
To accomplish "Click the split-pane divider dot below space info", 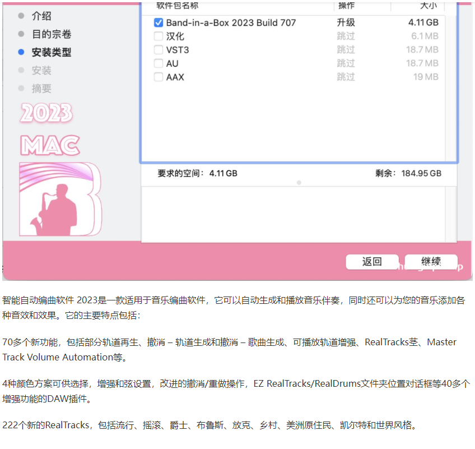I will click(299, 183).
